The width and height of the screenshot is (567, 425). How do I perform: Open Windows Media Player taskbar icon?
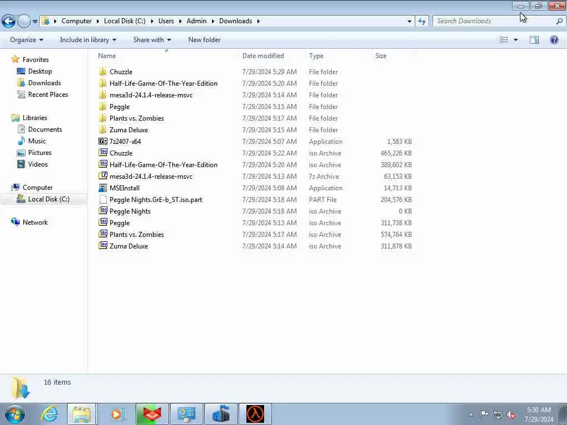pos(116,414)
